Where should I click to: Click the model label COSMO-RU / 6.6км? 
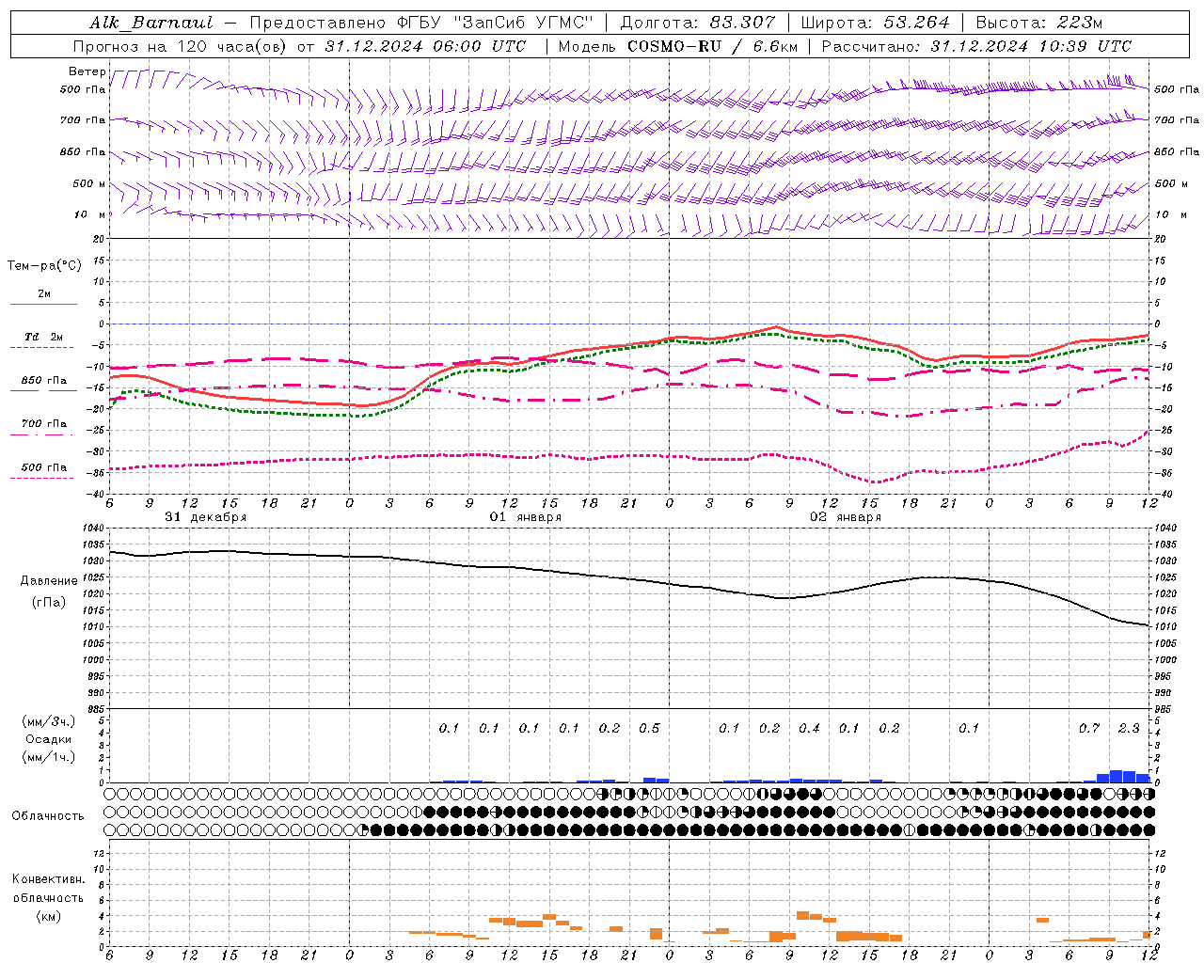[713, 46]
